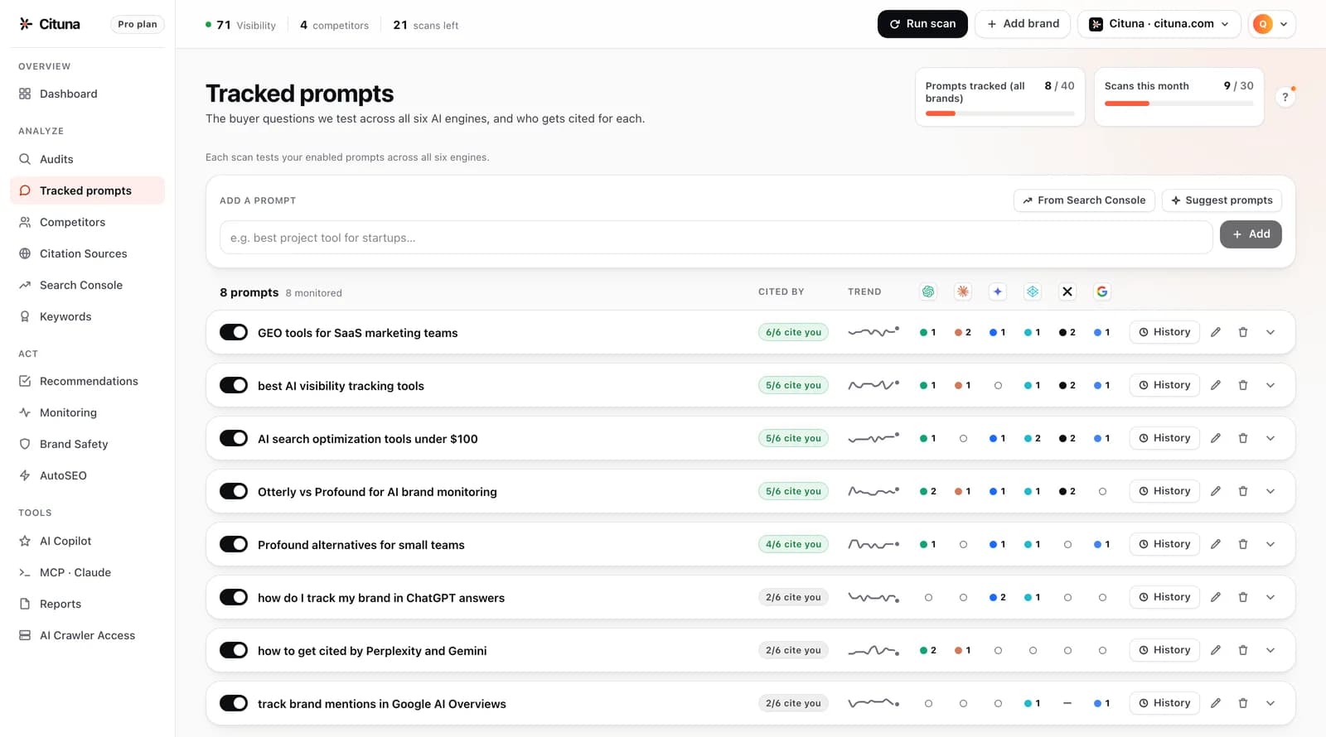Delete the 'best AI visibility tracking tools' prompt
1326x737 pixels.
(1243, 385)
